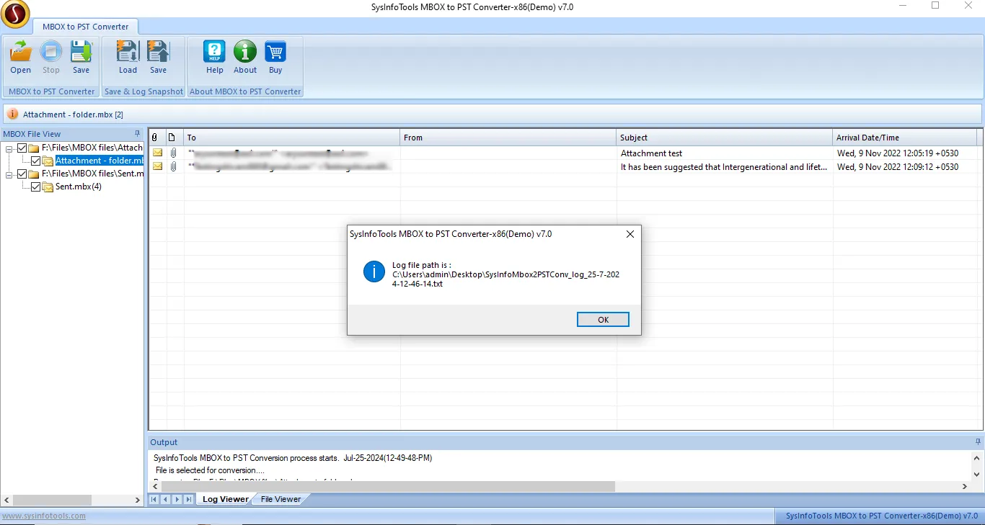The height and width of the screenshot is (525, 985).
Task: Switch to the File Viewer tab
Action: (281, 499)
